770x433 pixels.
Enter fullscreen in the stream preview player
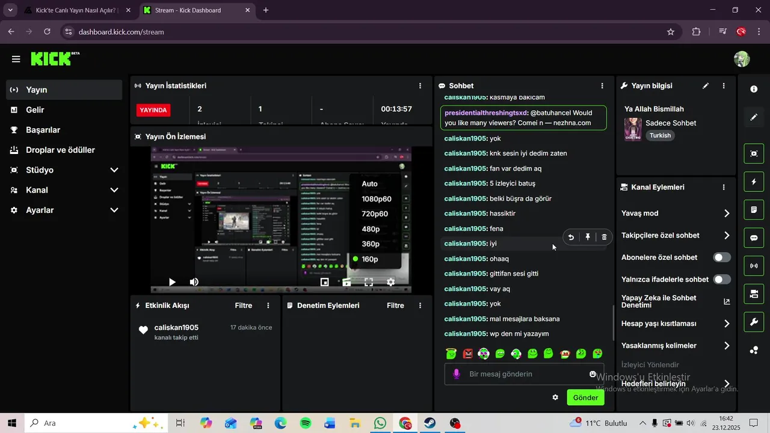pyautogui.click(x=369, y=282)
